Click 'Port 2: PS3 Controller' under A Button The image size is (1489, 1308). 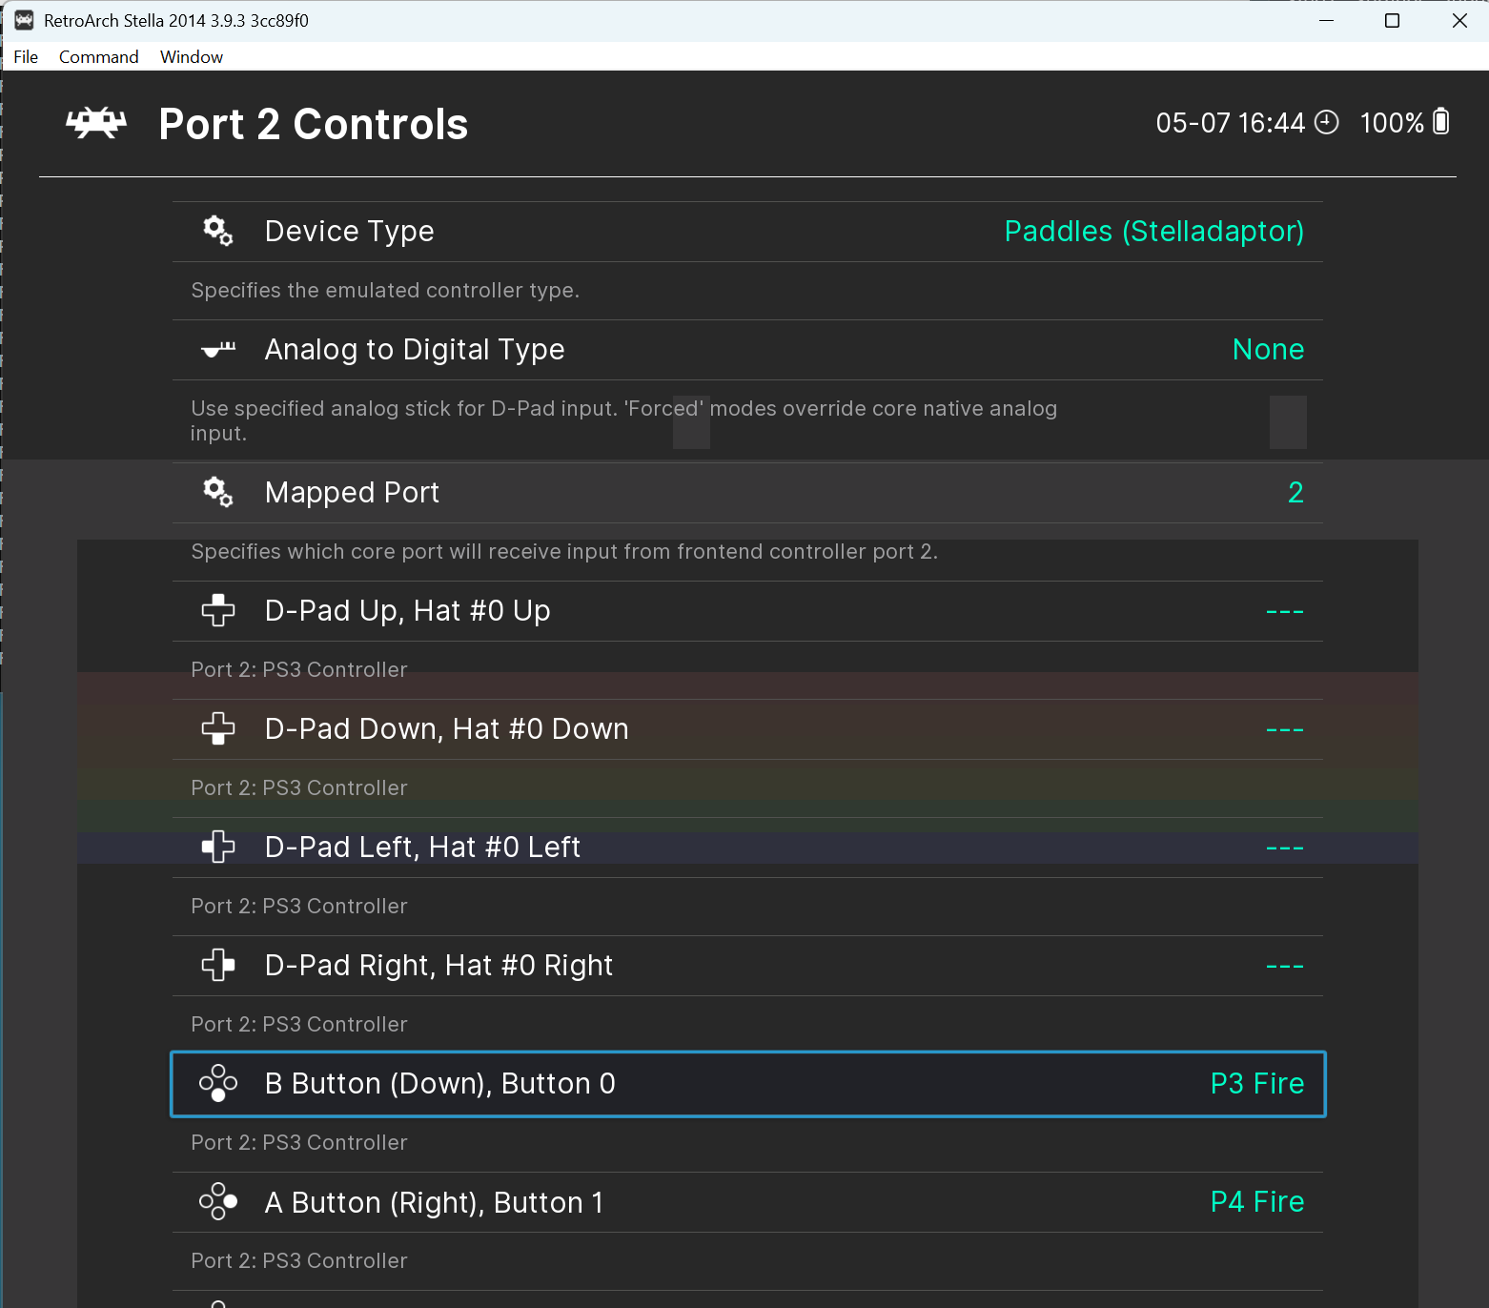pos(299,1260)
